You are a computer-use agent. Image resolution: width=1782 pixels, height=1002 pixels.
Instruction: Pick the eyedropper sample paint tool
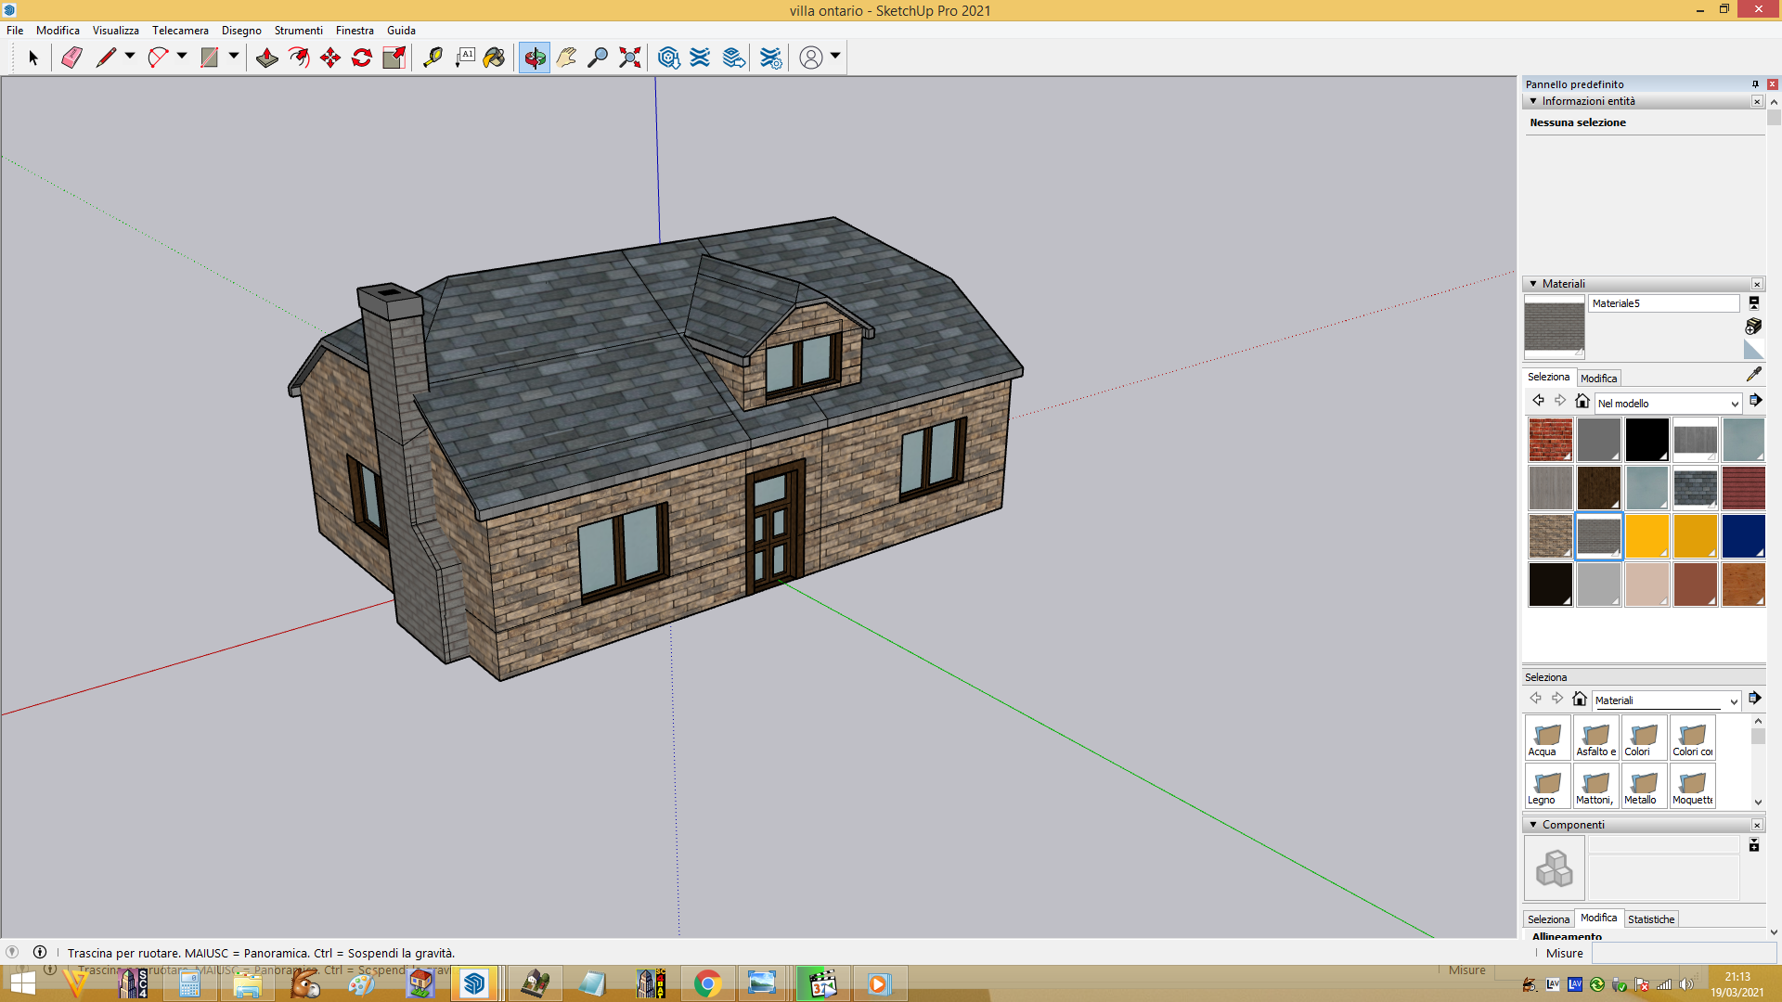coord(1753,374)
